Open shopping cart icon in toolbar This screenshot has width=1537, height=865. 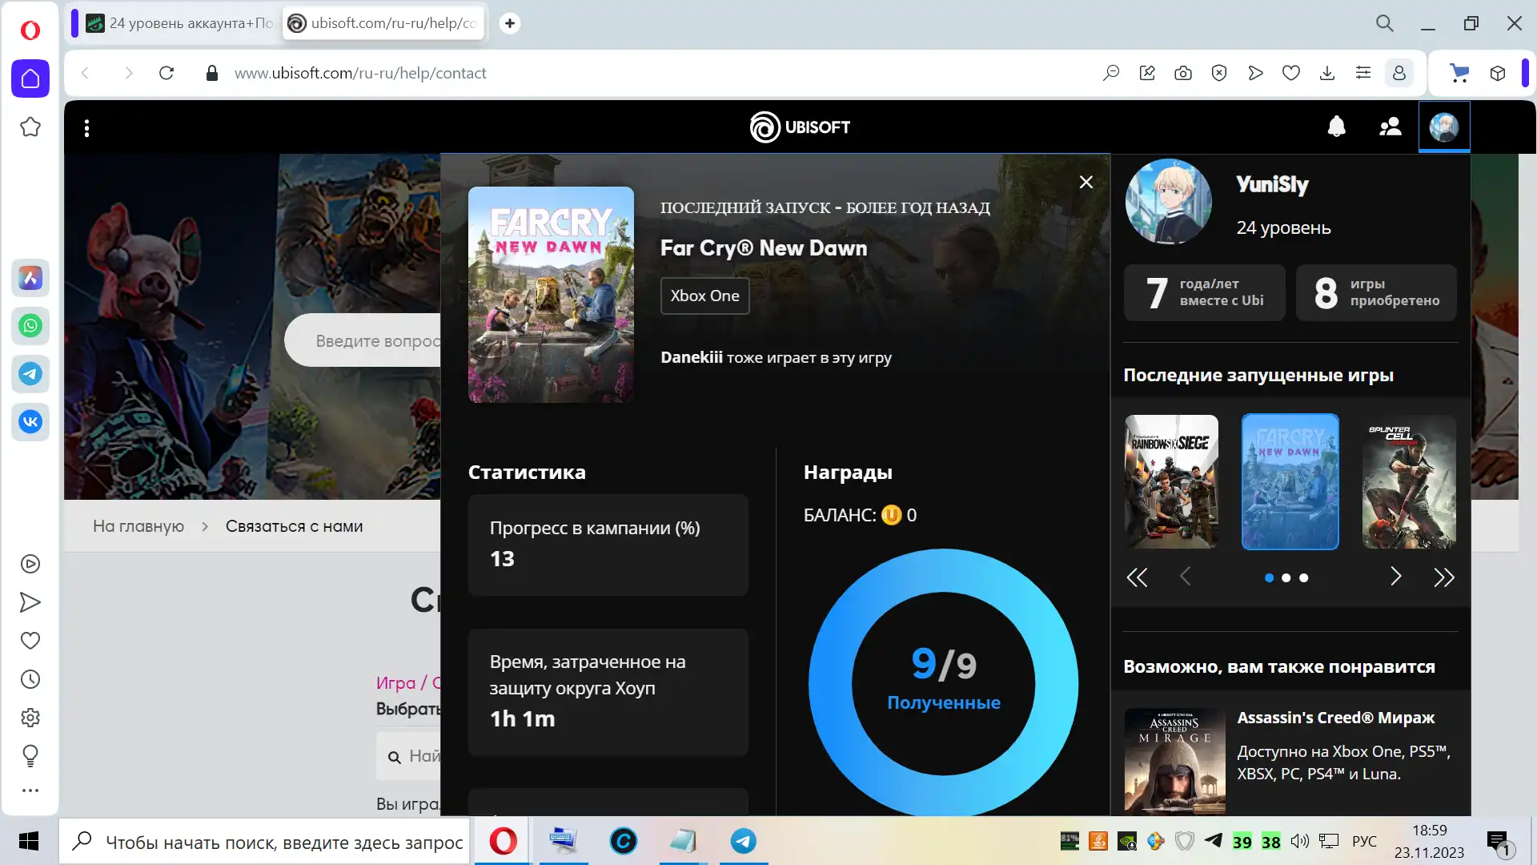(x=1459, y=73)
